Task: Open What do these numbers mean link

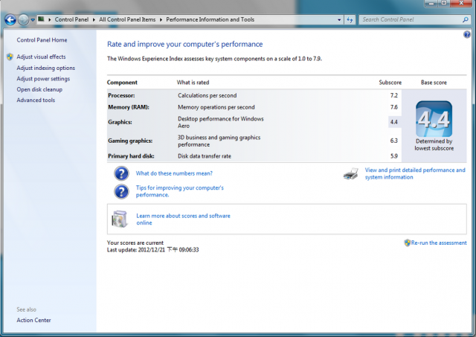Action: point(174,173)
